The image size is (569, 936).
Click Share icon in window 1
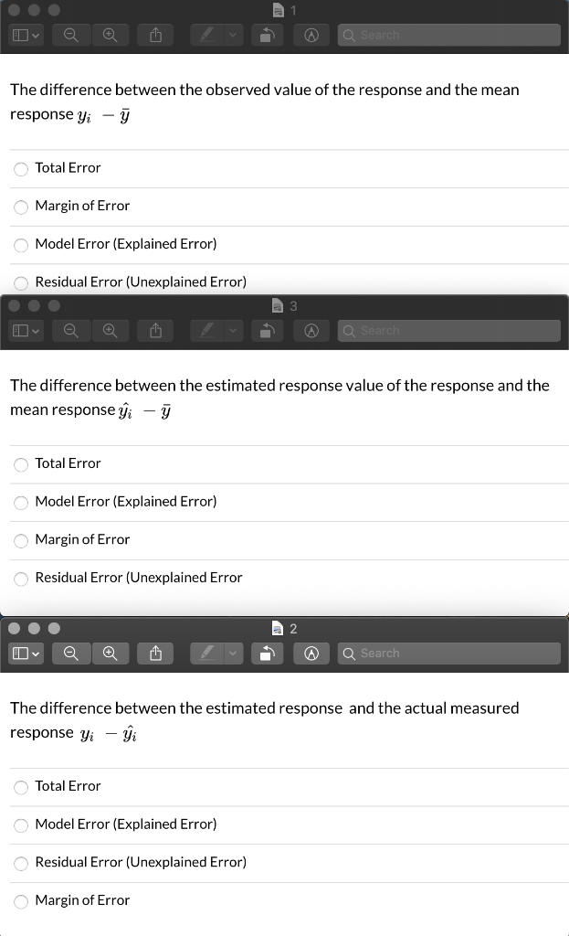point(155,36)
